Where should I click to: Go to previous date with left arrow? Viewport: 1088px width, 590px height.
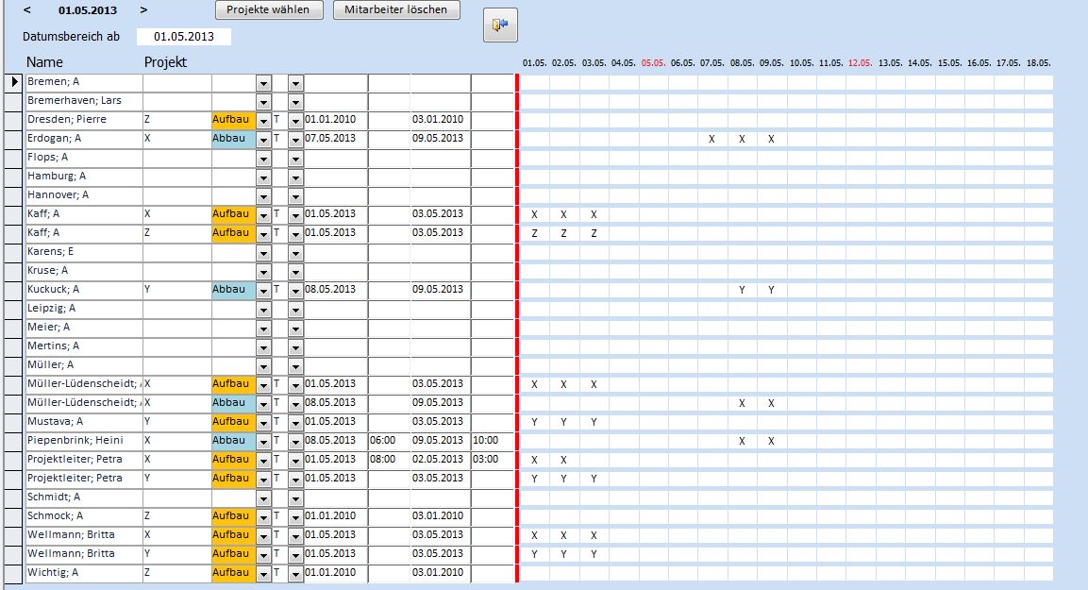[x=26, y=9]
